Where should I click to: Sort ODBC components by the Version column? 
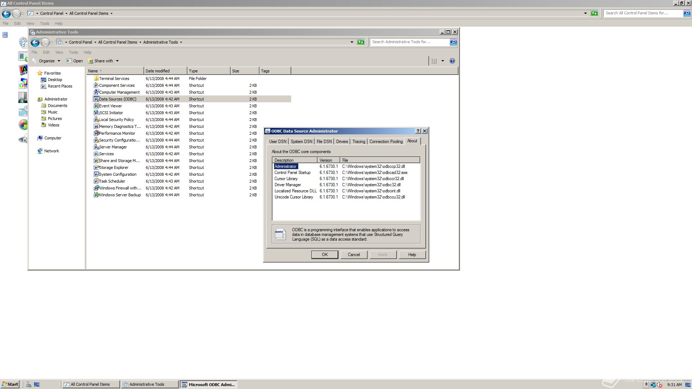click(328, 160)
